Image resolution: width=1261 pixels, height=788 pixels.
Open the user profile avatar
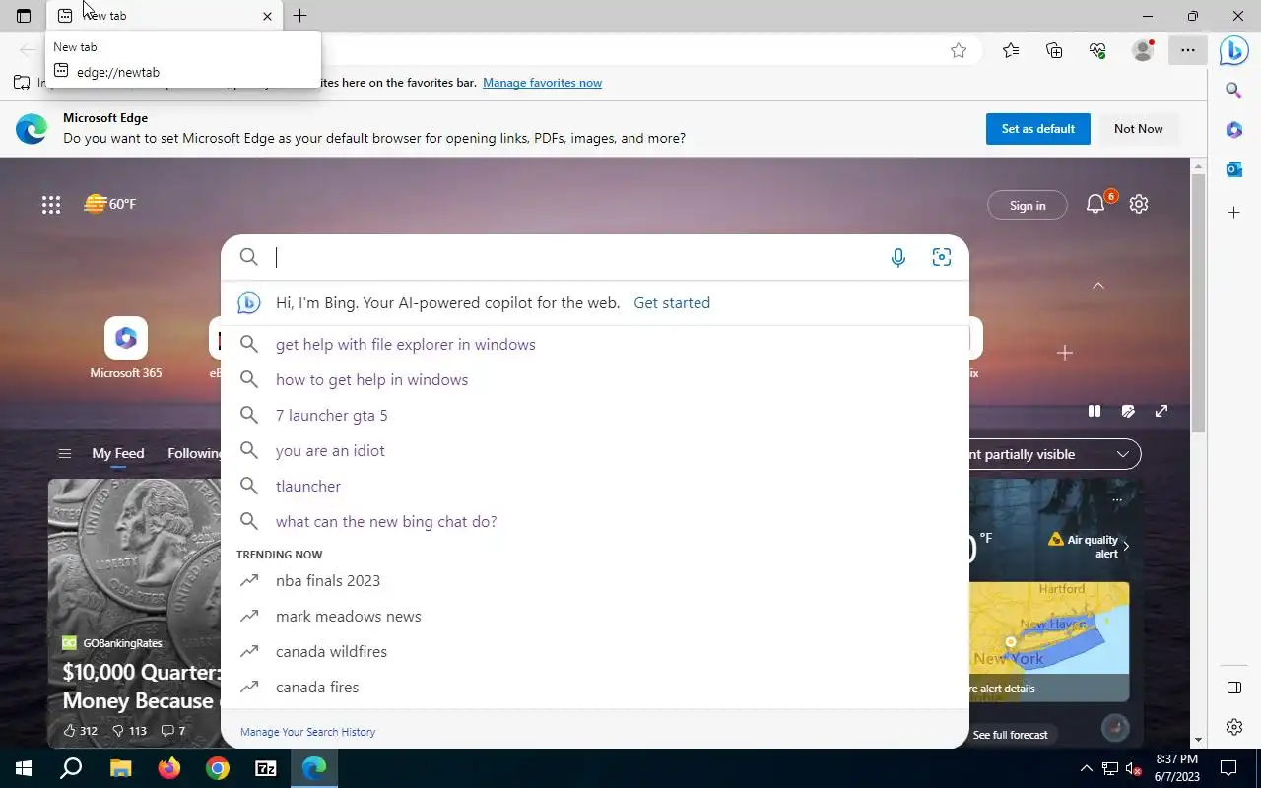pyautogui.click(x=1143, y=50)
